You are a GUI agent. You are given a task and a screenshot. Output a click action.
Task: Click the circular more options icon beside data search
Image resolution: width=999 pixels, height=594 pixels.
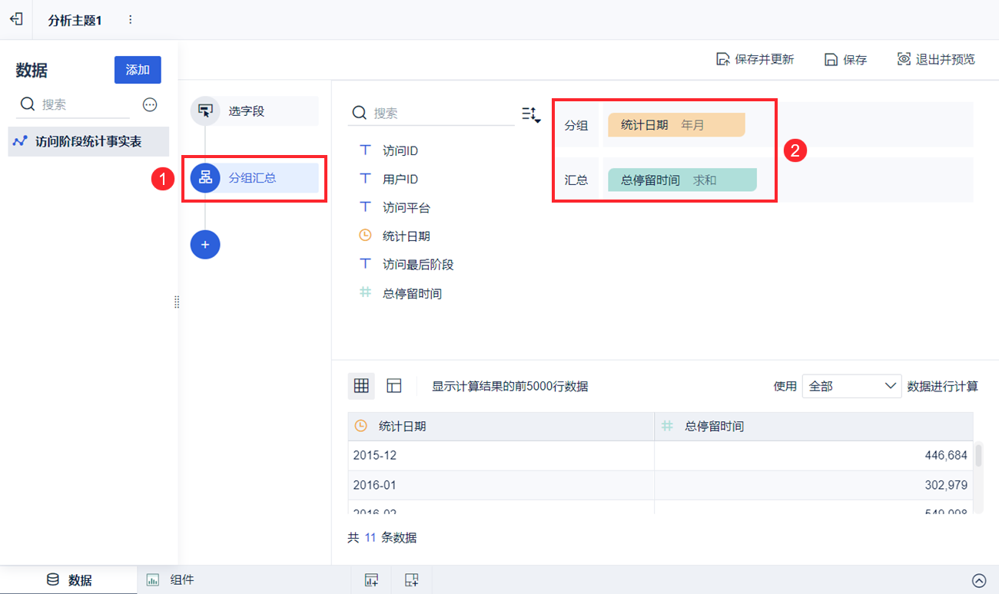point(150,104)
